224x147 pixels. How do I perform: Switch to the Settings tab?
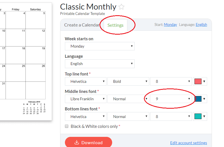116,25
